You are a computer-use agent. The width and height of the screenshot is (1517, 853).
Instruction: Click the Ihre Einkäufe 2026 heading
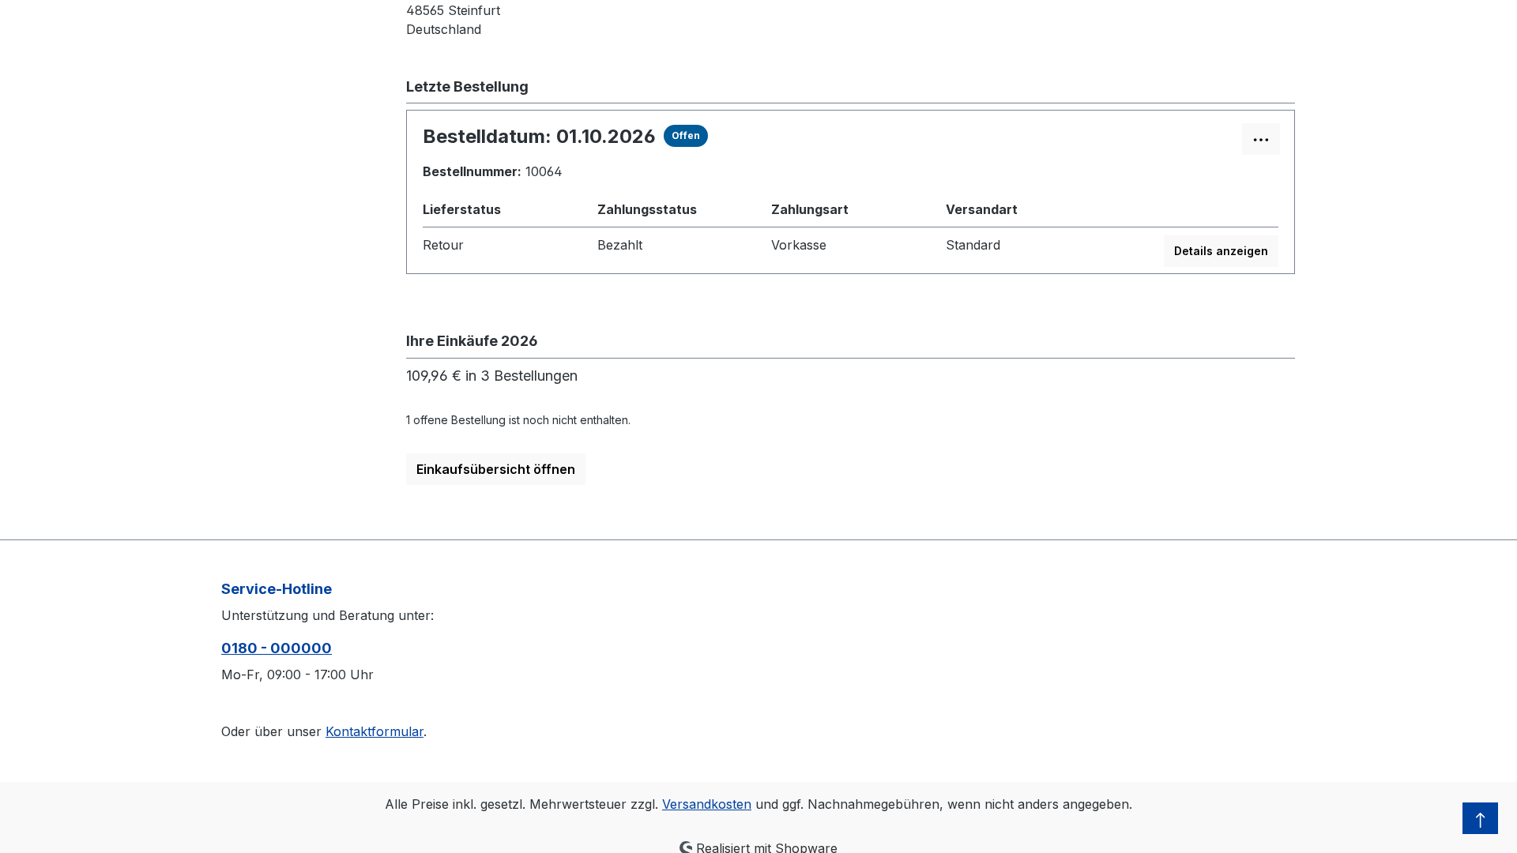pos(472,341)
